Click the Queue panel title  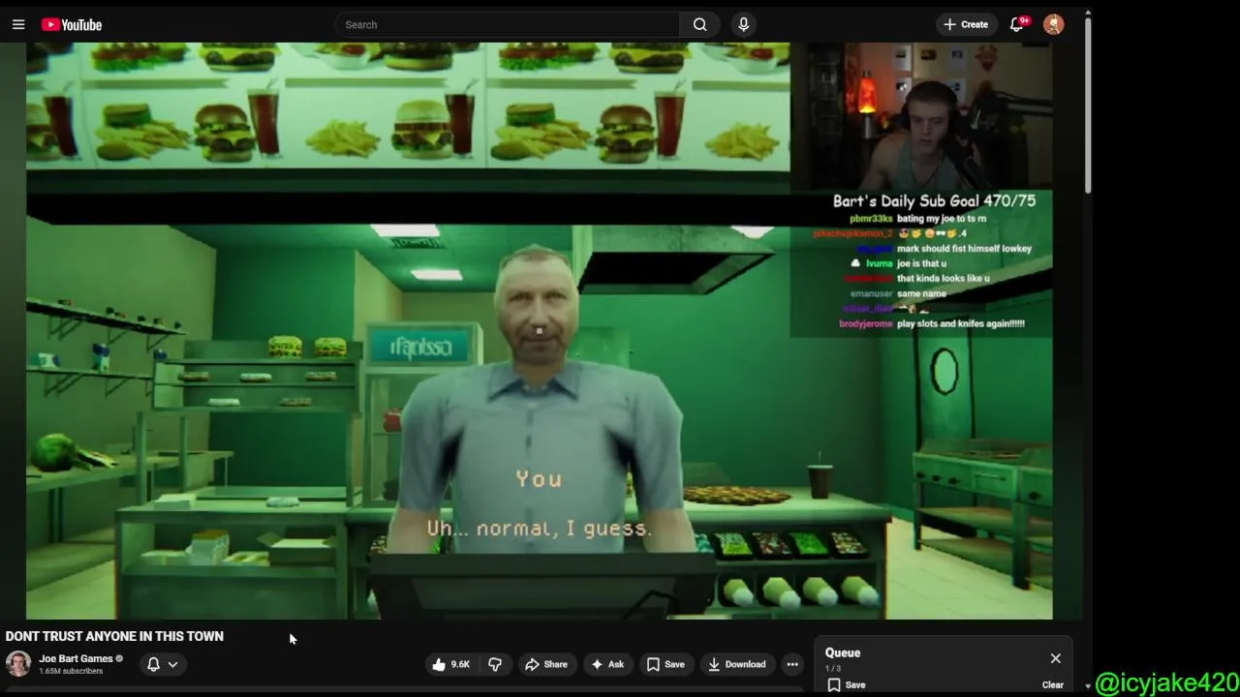[843, 652]
